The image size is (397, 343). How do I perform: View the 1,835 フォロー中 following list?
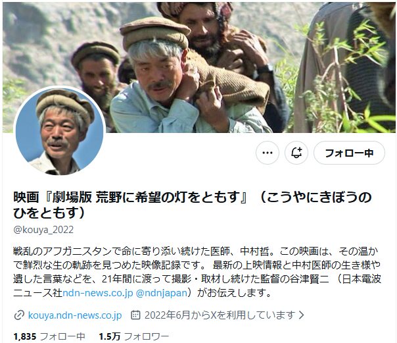[49, 336]
